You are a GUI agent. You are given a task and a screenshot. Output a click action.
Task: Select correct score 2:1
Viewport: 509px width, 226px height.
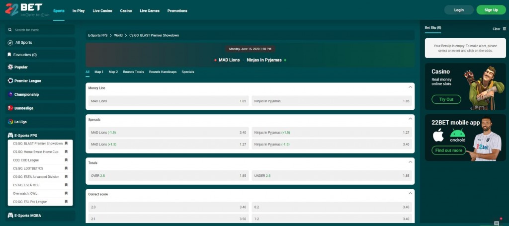[169, 219]
